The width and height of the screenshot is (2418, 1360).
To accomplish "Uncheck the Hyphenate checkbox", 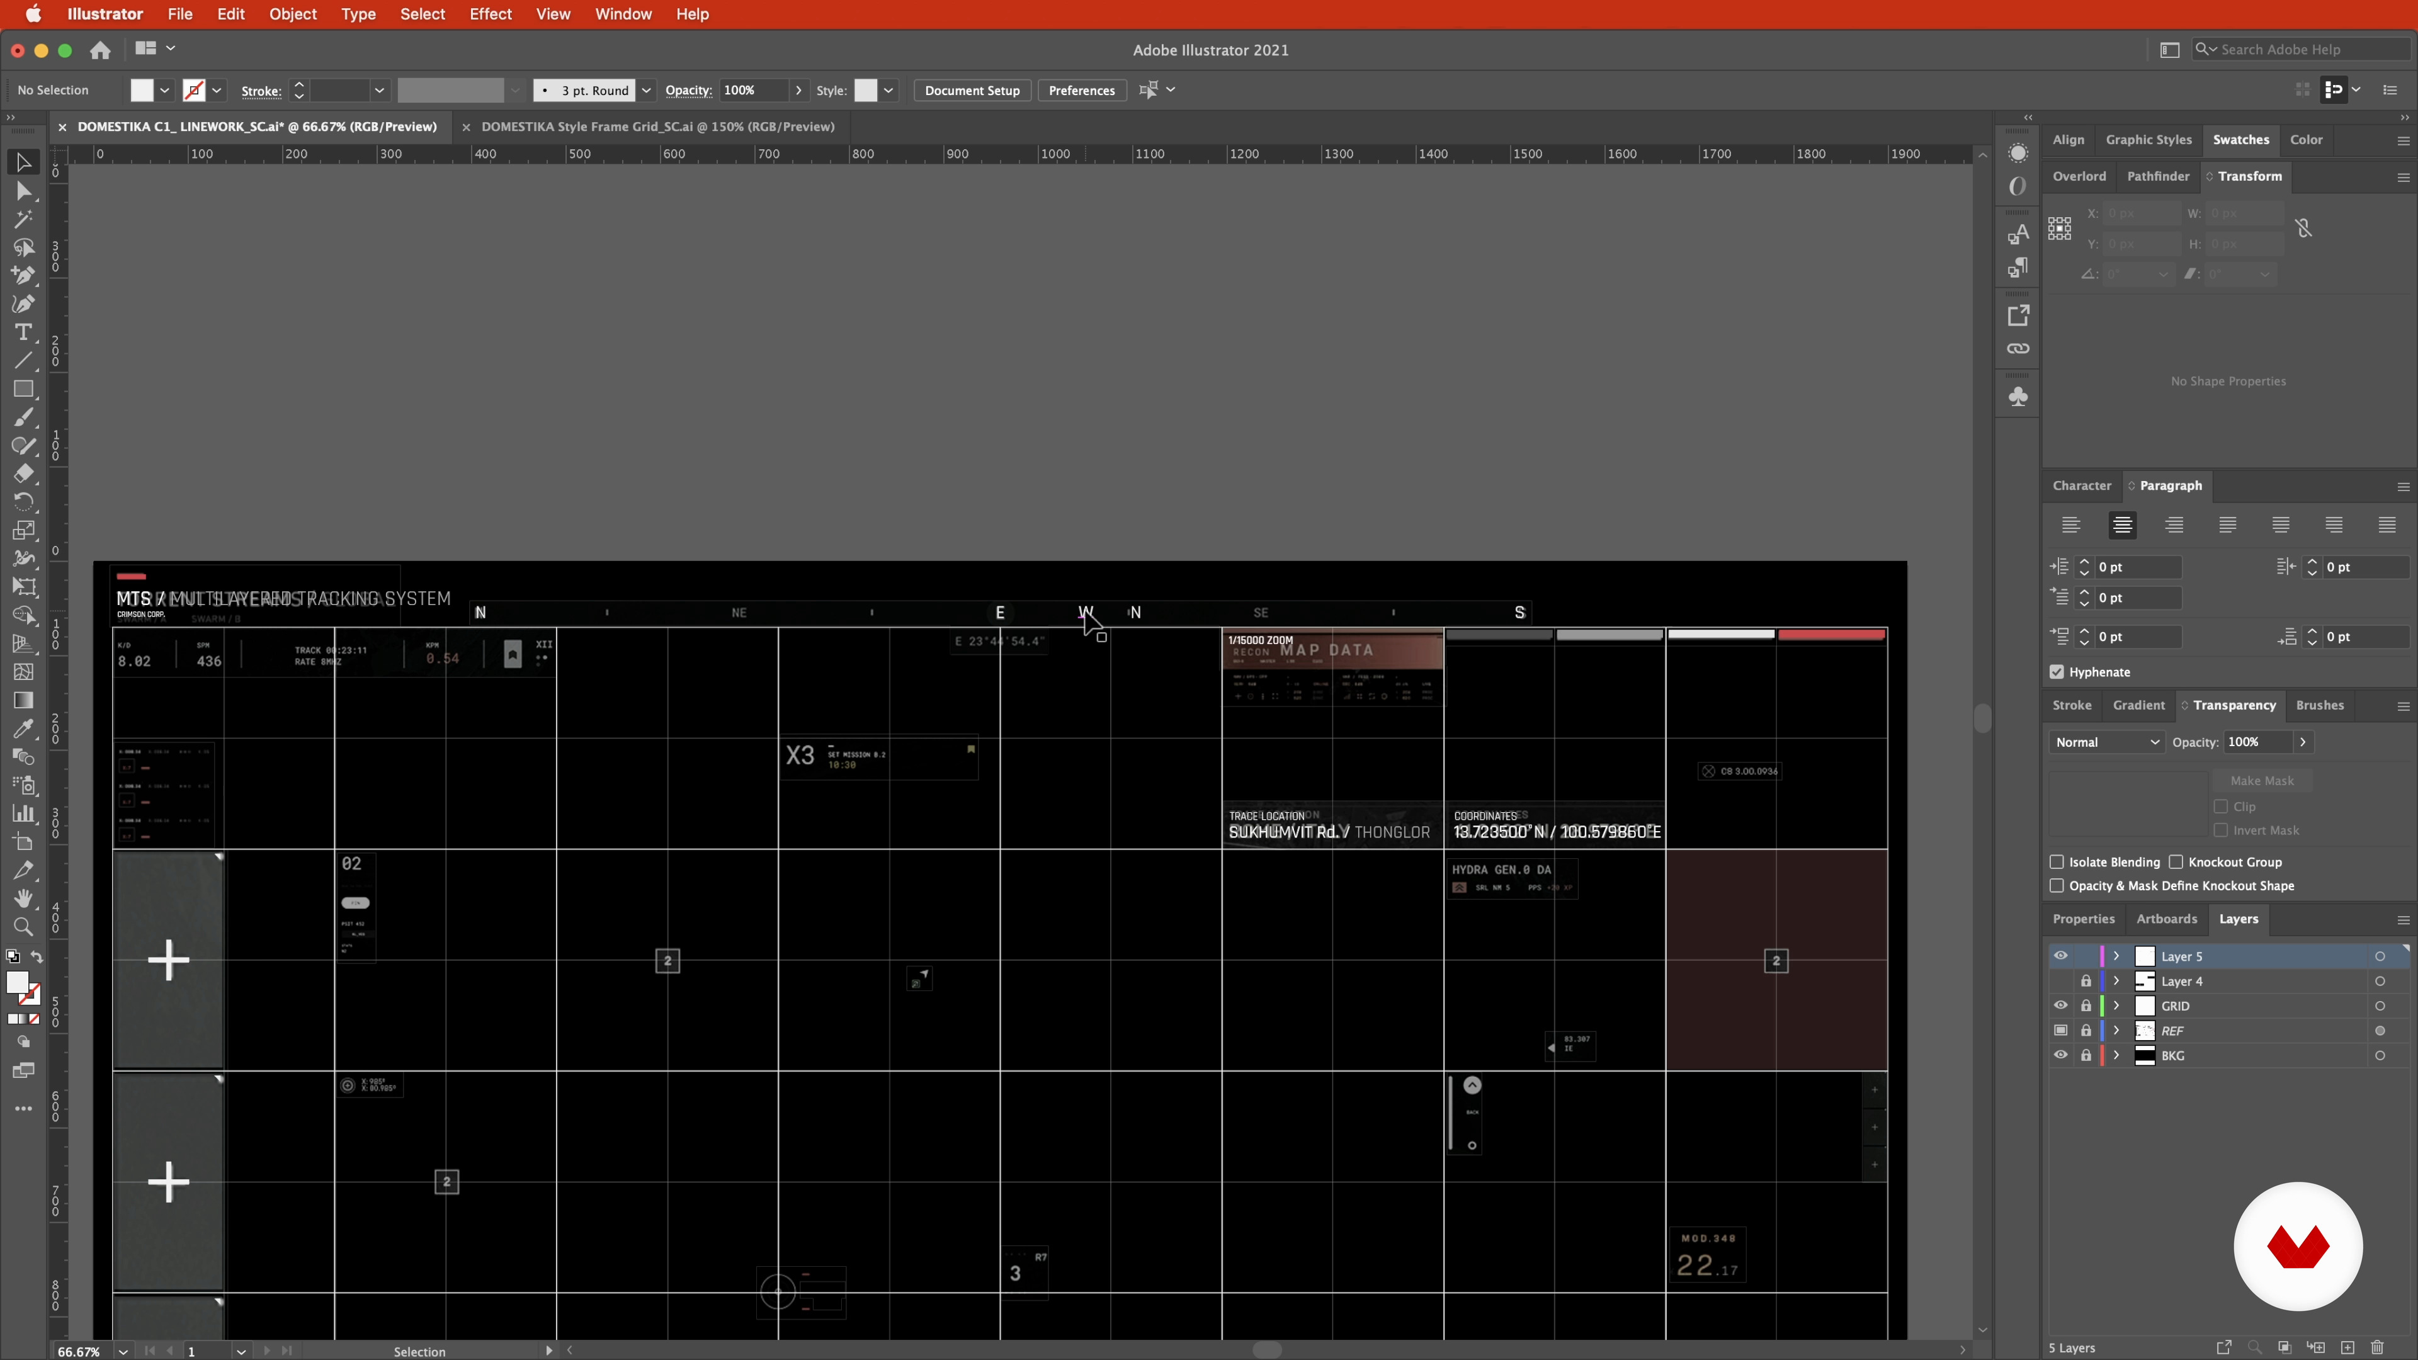I will pyautogui.click(x=2057, y=672).
